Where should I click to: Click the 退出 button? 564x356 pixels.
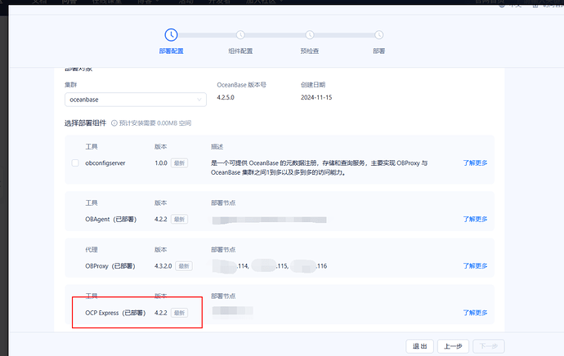(420, 346)
